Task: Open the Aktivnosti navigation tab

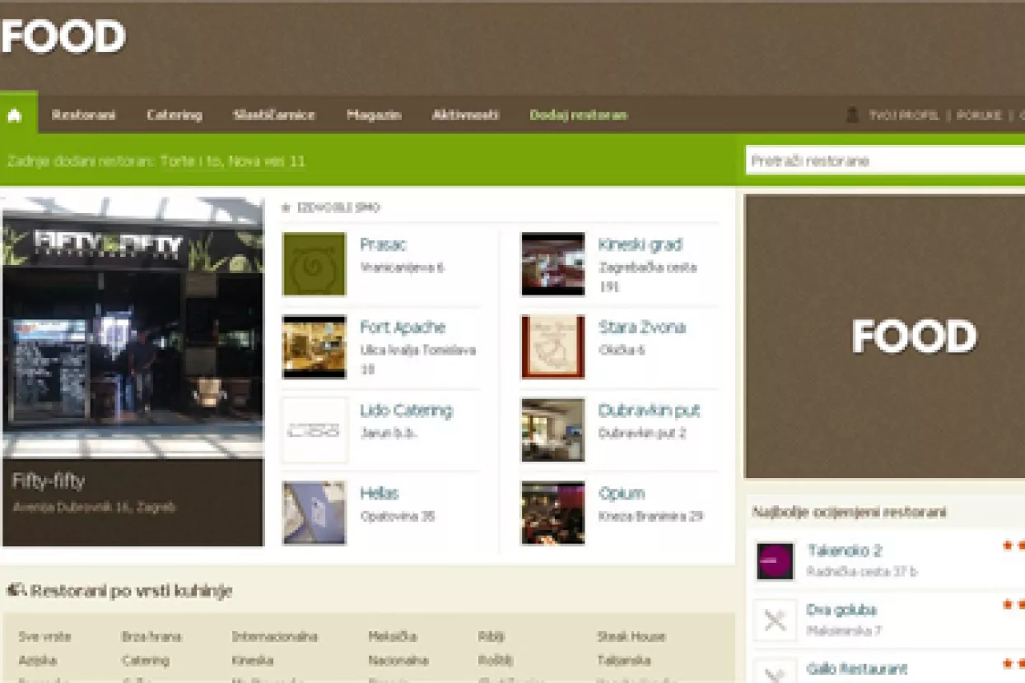Action: click(465, 115)
